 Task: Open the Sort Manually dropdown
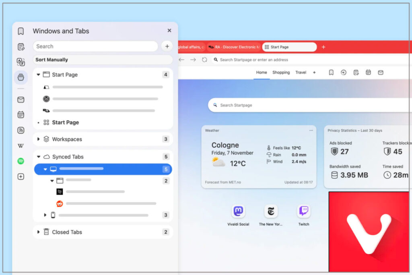[x=103, y=60]
